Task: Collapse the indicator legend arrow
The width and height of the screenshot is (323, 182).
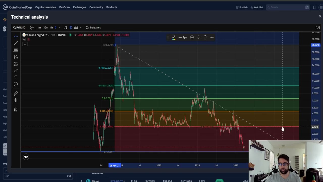Action: pyautogui.click(x=25, y=44)
